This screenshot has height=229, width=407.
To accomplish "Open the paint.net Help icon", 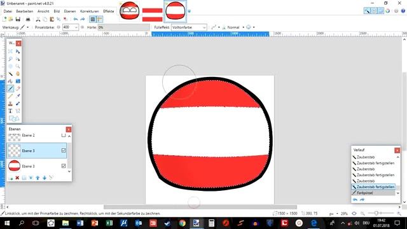I will pos(403,11).
